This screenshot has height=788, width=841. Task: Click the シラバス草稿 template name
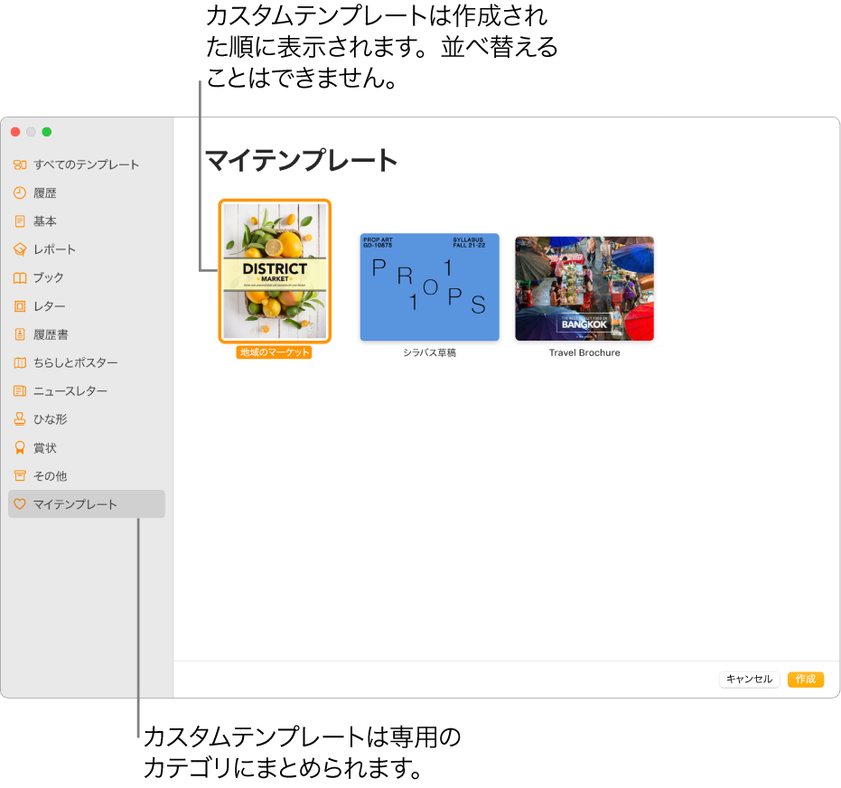pyautogui.click(x=430, y=352)
